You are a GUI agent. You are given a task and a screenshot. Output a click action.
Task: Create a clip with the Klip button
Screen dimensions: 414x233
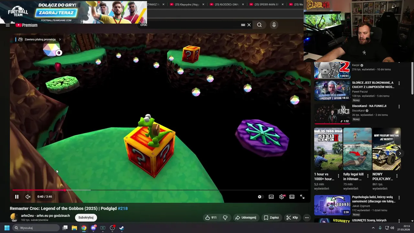coord(292,217)
